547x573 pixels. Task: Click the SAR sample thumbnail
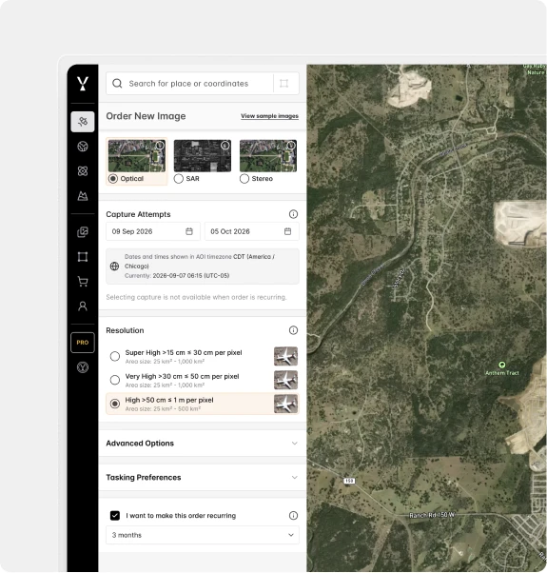click(x=203, y=156)
